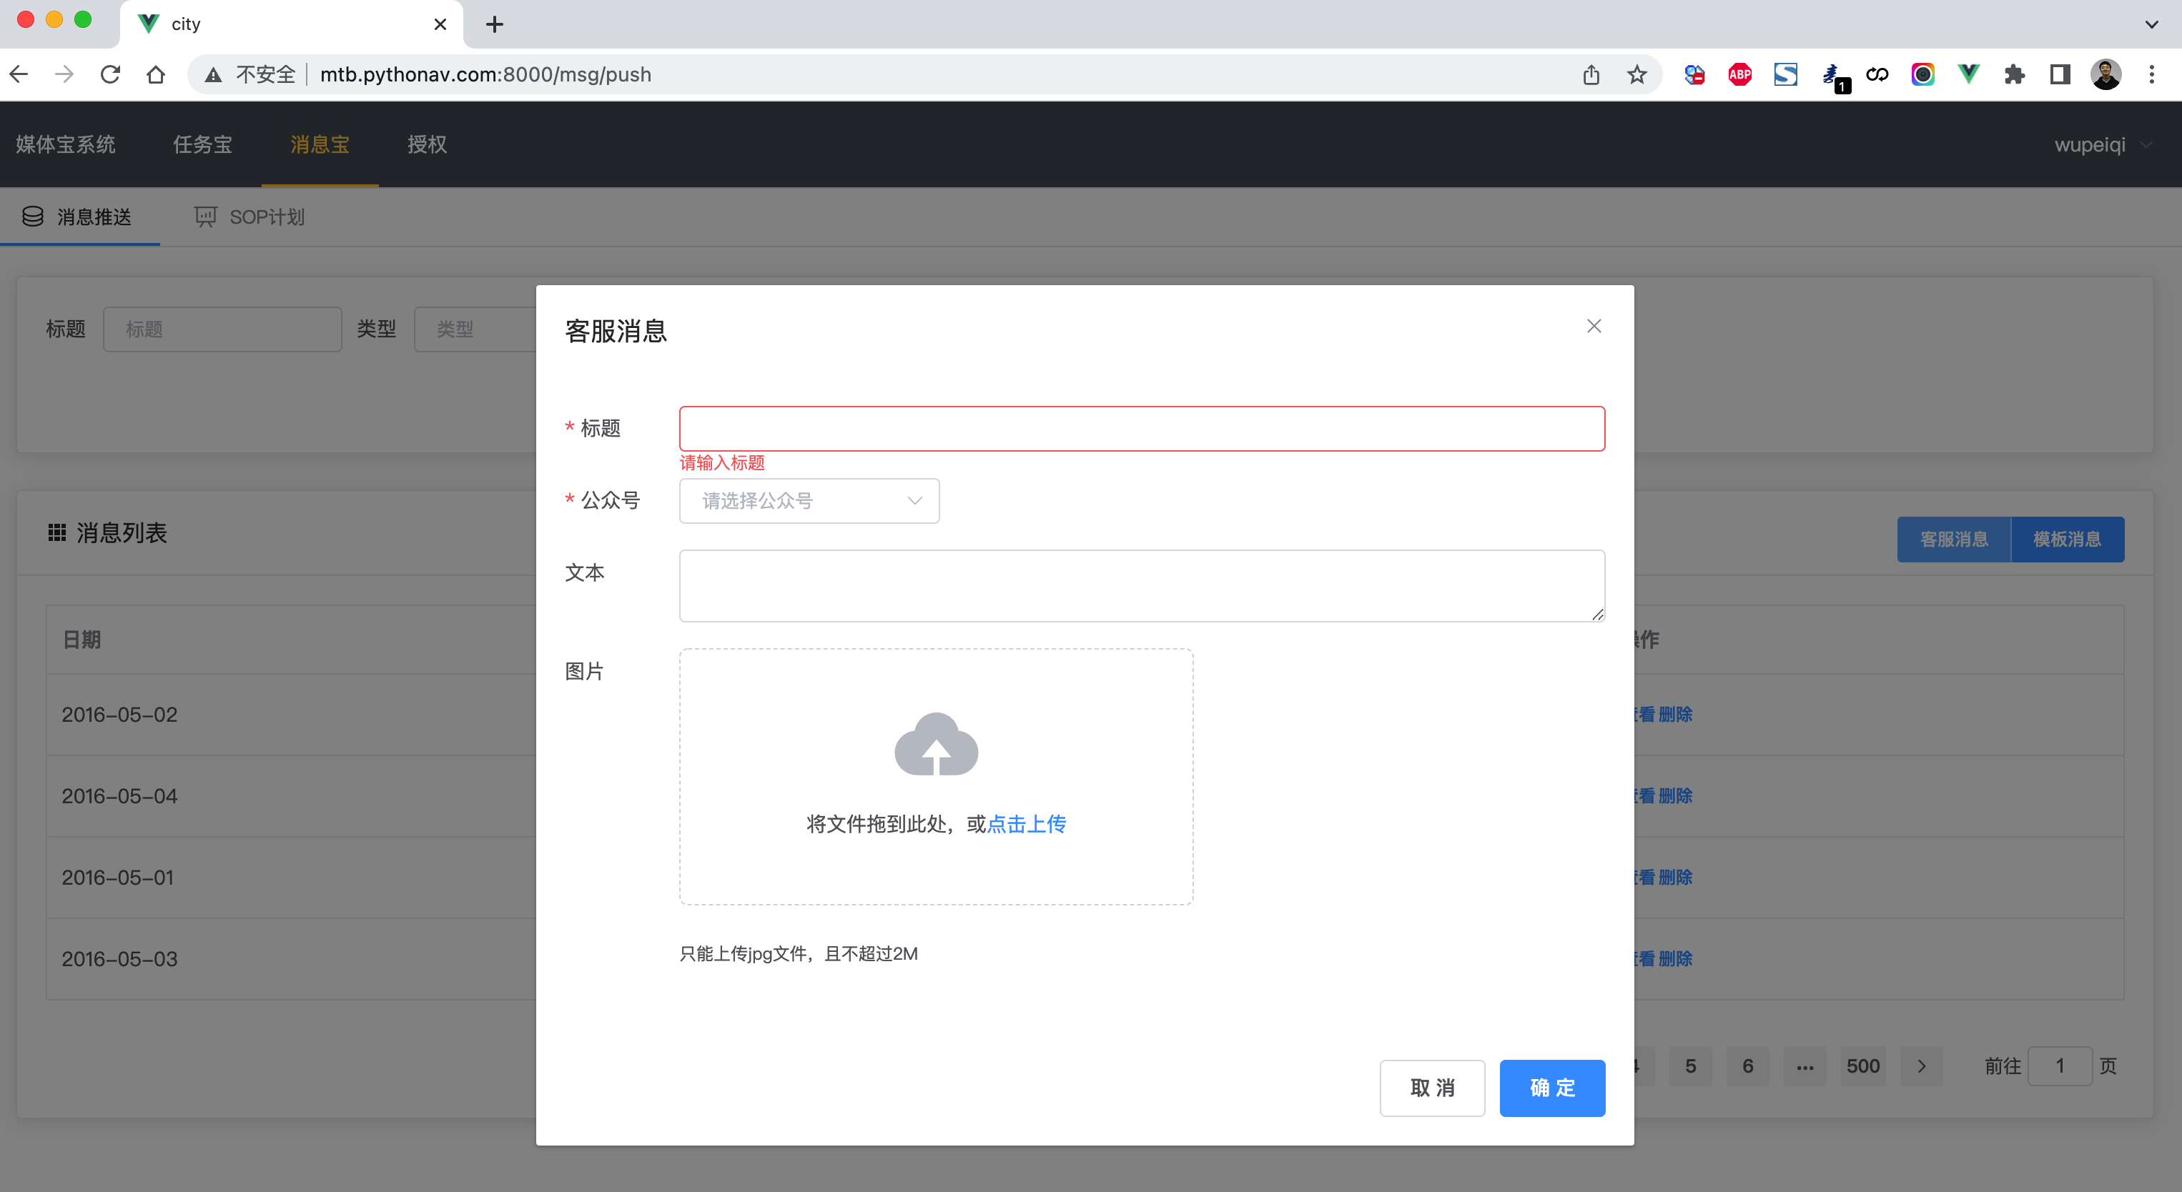Click the cloud upload icon
Screen dimensions: 2182x1192
pos(936,744)
